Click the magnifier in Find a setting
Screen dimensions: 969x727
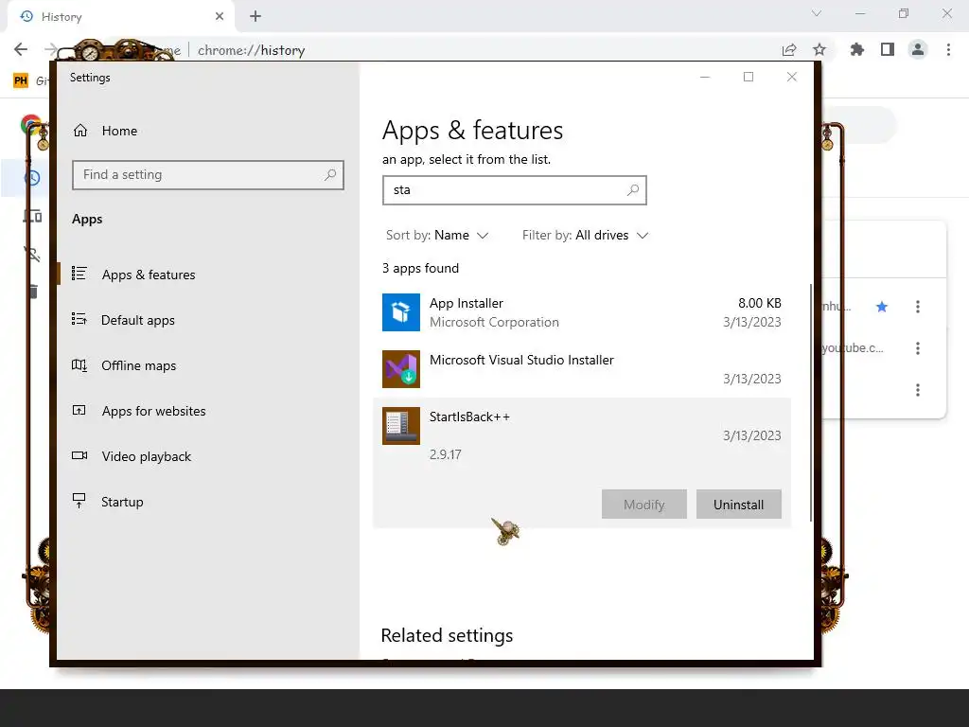pos(330,175)
